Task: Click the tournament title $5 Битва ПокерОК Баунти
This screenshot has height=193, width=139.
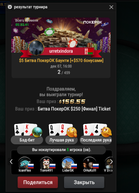Action: (61, 60)
